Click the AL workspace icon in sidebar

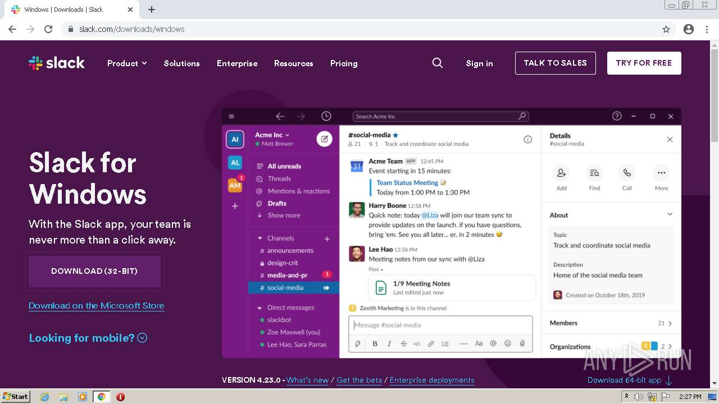(235, 163)
